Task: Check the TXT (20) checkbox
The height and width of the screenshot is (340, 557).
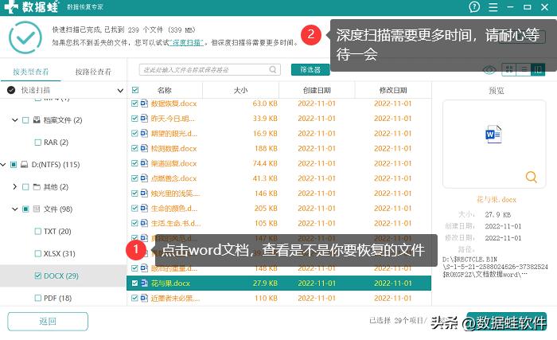Action: pos(37,231)
